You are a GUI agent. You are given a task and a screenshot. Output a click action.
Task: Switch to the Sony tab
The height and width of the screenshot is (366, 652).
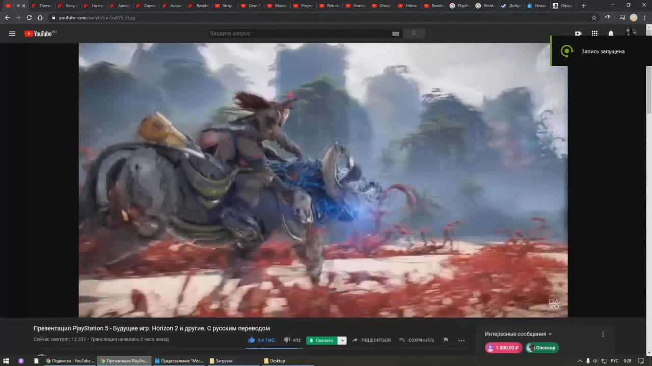pos(68,6)
